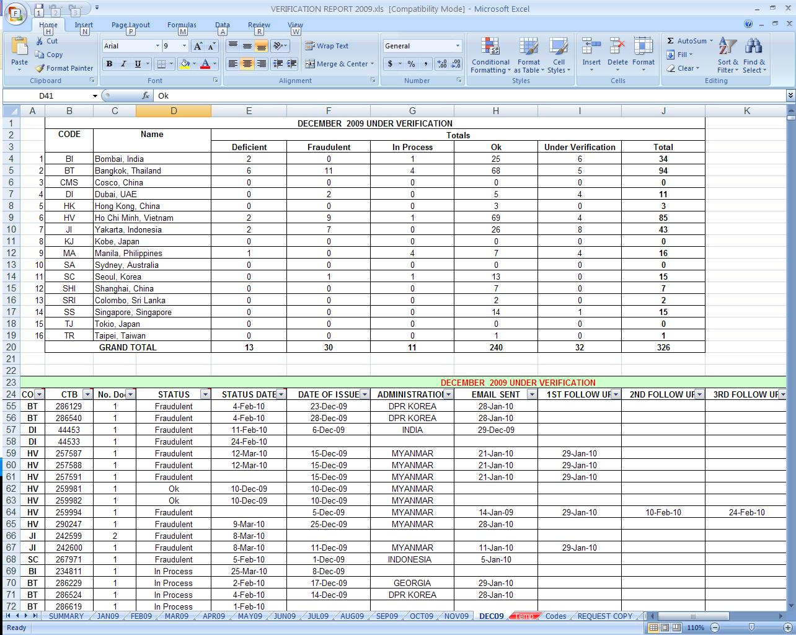Click the Format as Table icon
This screenshot has height=635, width=796.
click(528, 47)
